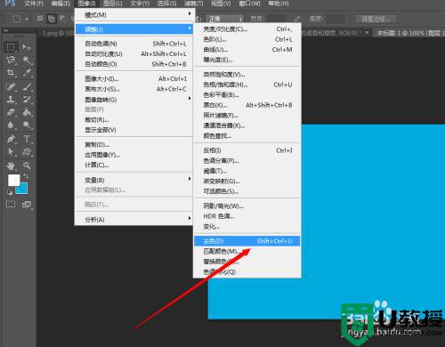Click the subtract from selection icon

point(62,19)
